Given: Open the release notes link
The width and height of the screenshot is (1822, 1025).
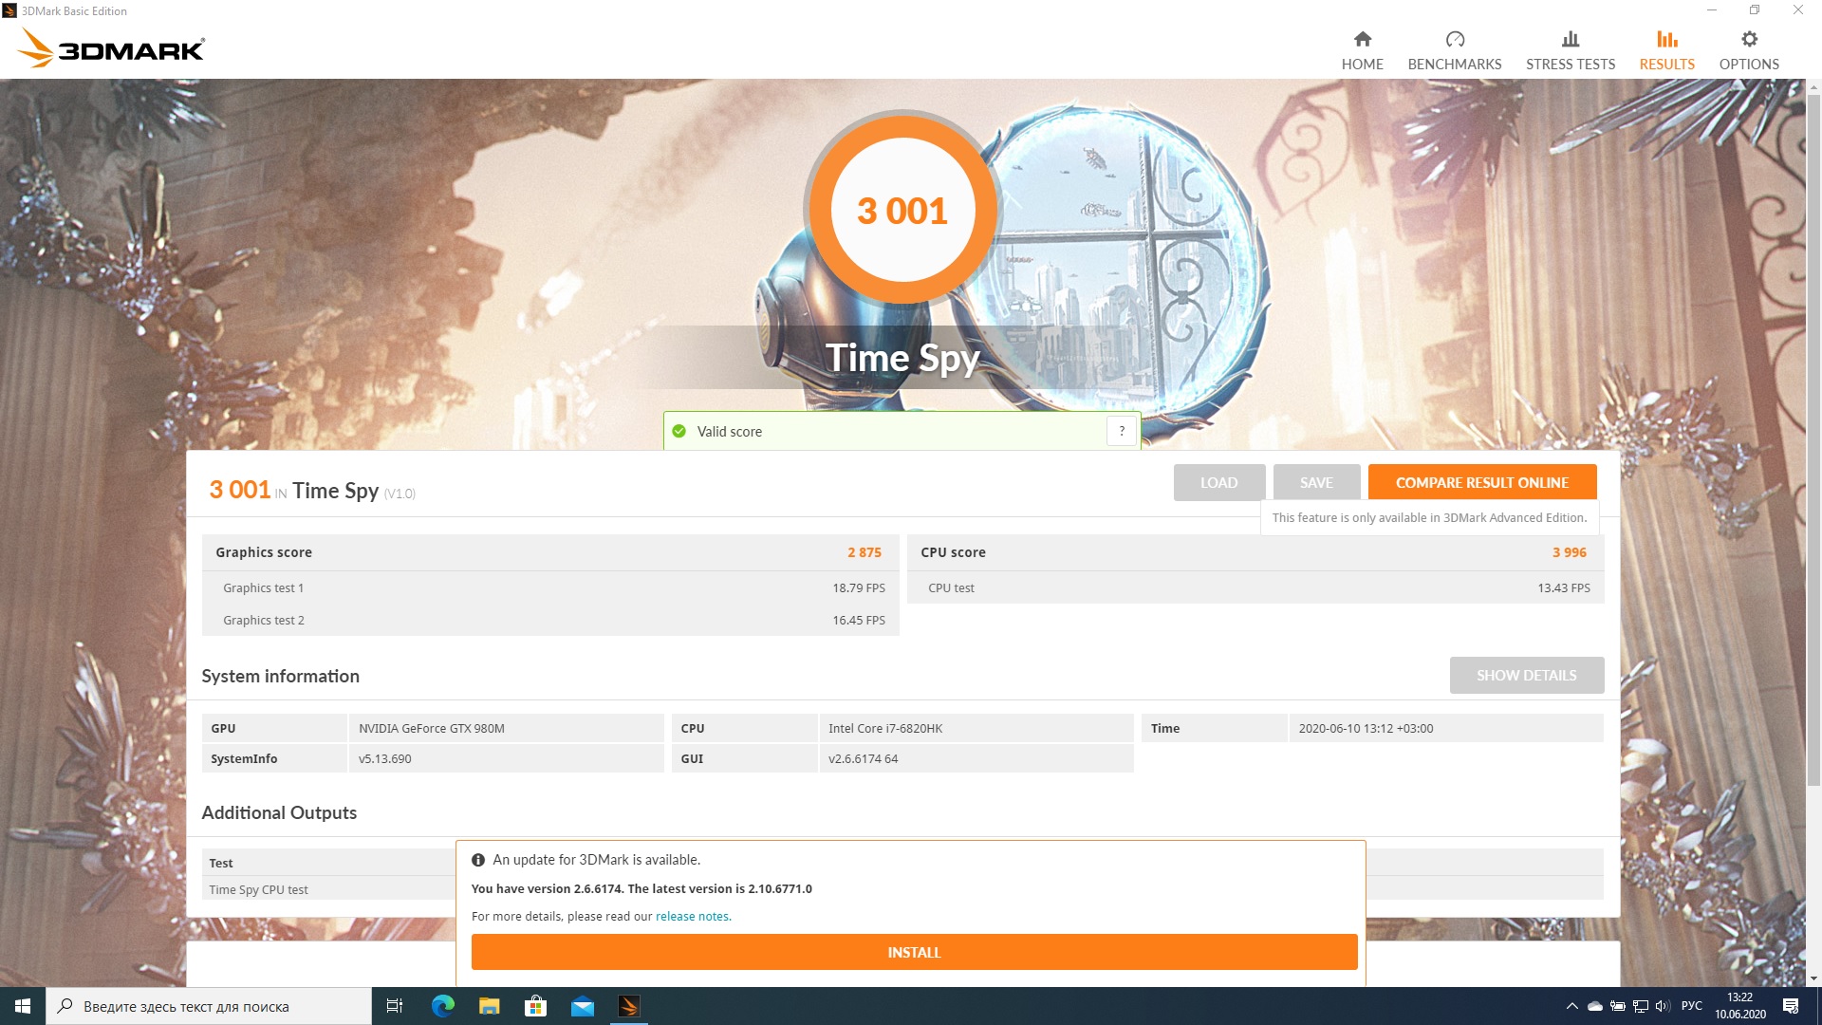Looking at the screenshot, I should point(692,917).
